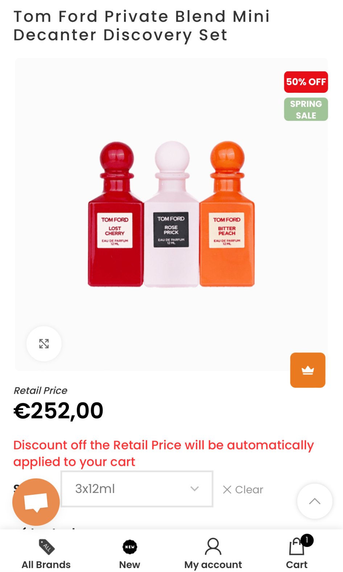Screen dimensions: 343x572
Task: Select the Bitter Peach orange bottle
Action: coord(227,214)
